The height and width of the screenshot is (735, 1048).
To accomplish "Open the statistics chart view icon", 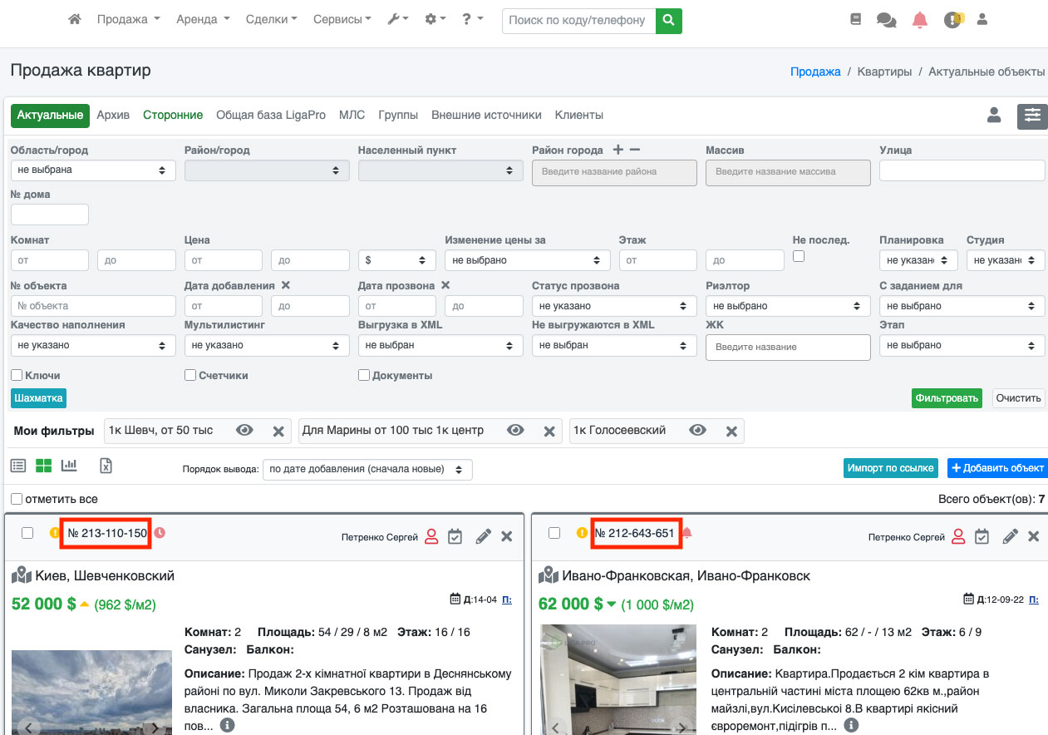I will tap(69, 466).
